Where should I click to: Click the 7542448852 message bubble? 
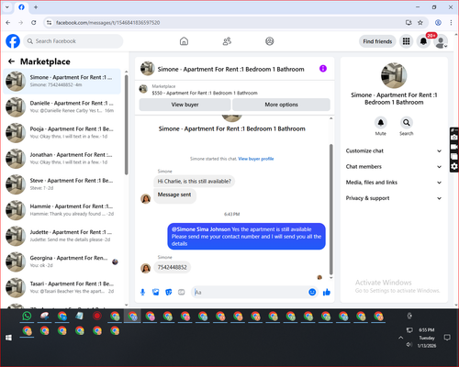tap(172, 267)
